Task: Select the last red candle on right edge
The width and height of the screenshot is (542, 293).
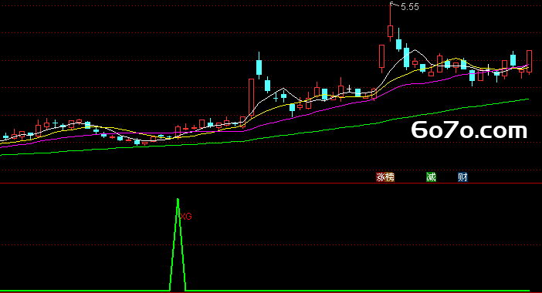Action: pos(529,62)
